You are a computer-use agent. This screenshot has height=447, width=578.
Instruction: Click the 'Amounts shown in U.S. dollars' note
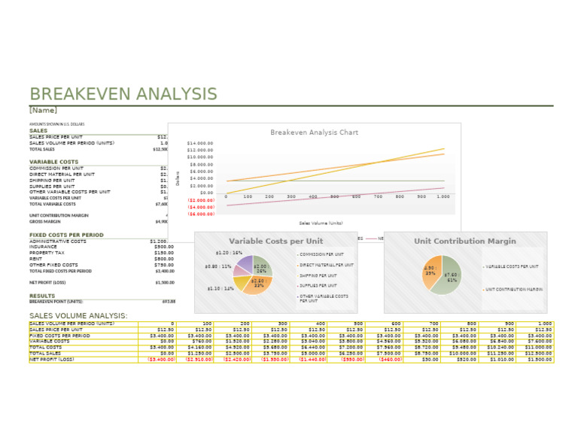click(56, 124)
